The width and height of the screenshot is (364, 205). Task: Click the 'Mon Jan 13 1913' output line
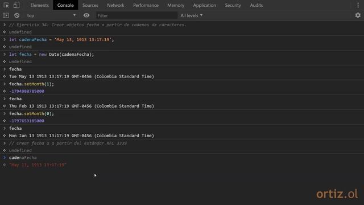coord(81,136)
